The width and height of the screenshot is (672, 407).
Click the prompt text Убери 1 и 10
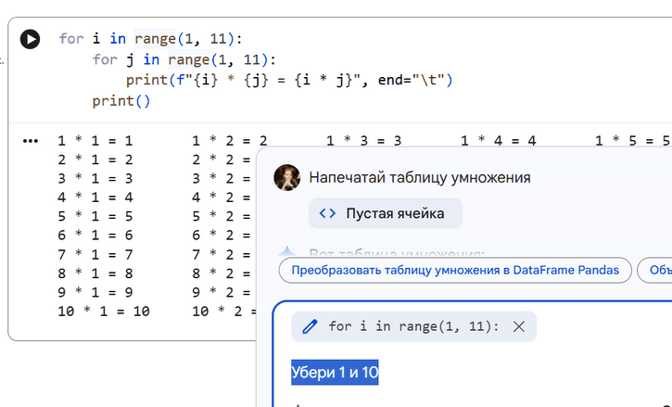click(335, 373)
